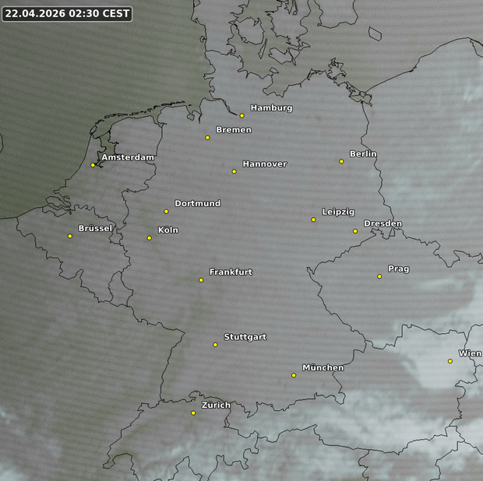
Task: Click the yellow dot marking Hamburg
Action: tap(242, 116)
